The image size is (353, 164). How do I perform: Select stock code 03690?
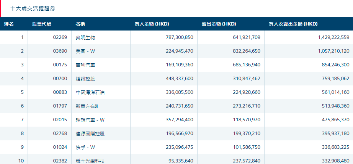pyautogui.click(x=60, y=51)
